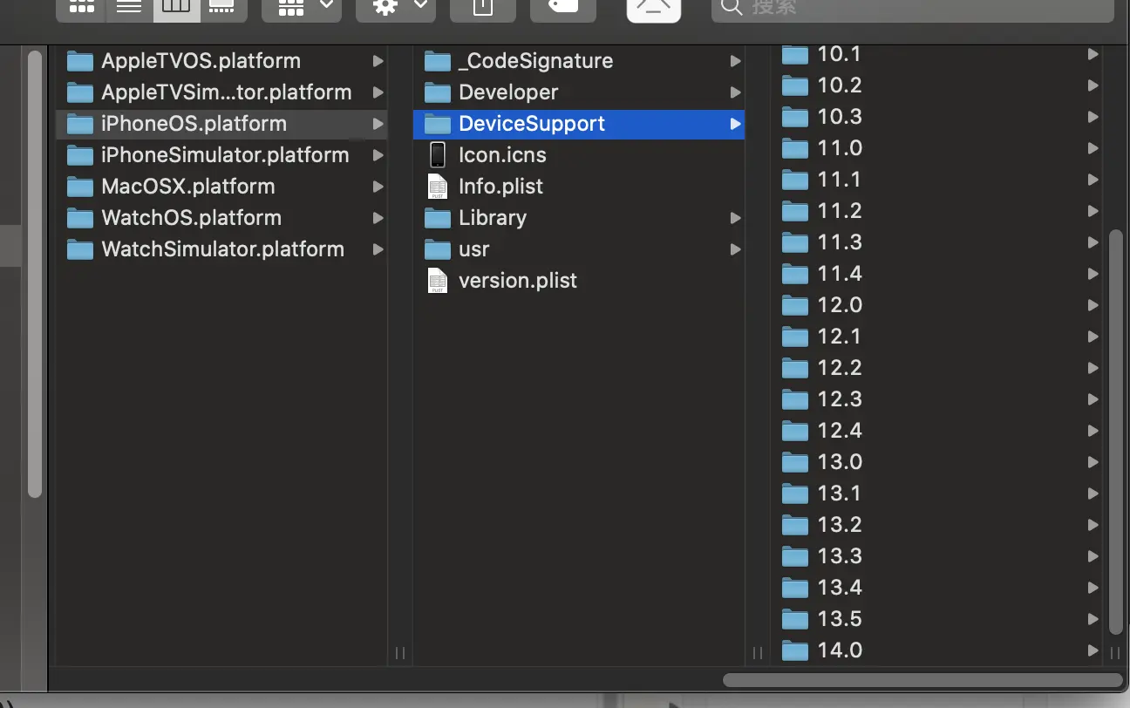The image size is (1130, 708).
Task: Click the AppleTVOS.platform folder icon
Action: 80,61
